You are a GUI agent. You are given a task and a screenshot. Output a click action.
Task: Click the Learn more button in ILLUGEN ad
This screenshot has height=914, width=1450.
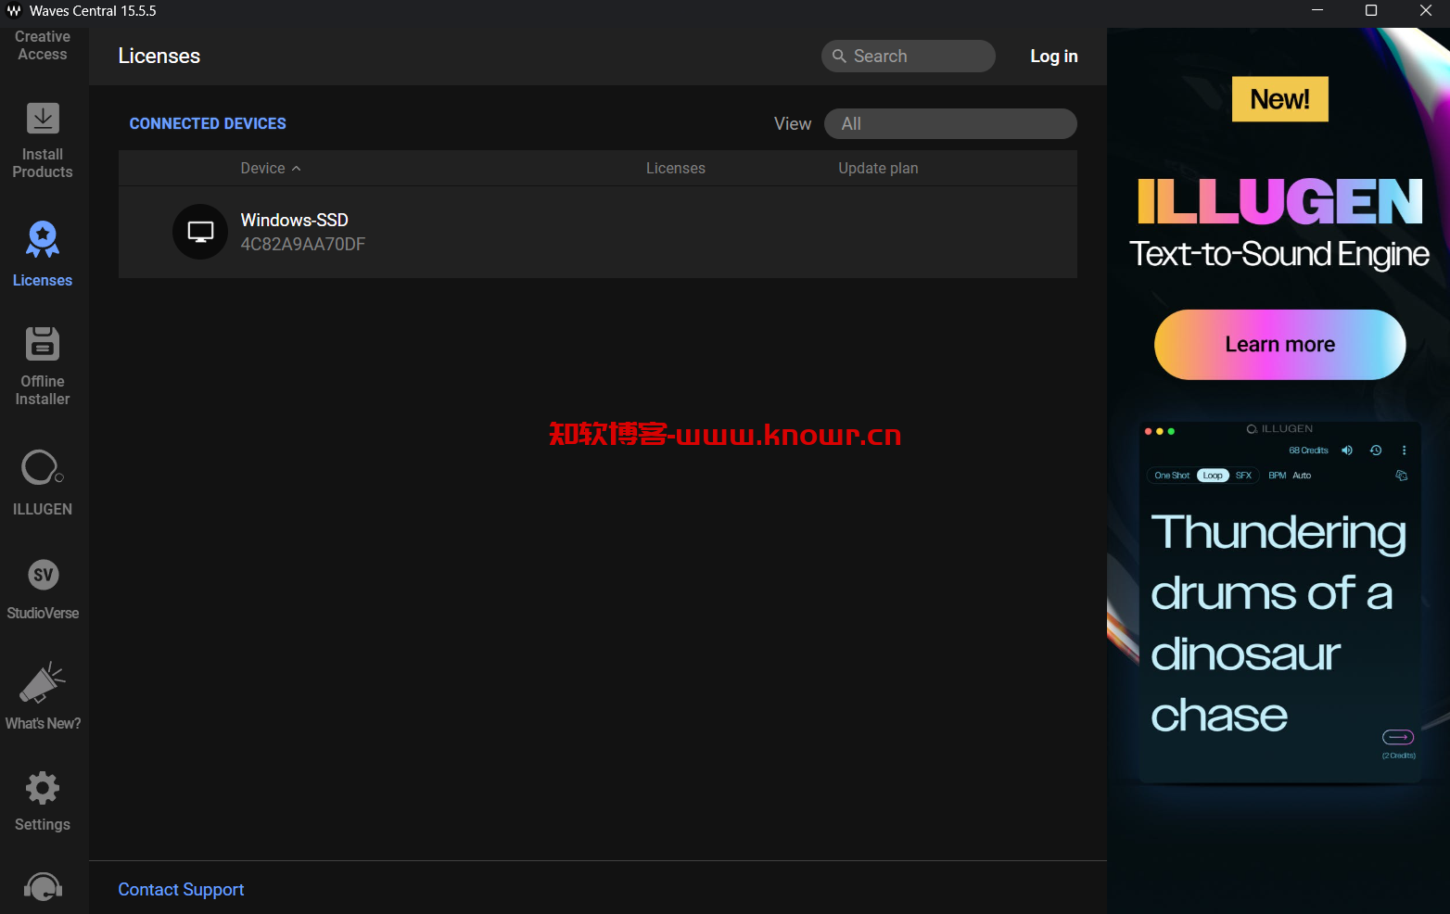tap(1280, 344)
